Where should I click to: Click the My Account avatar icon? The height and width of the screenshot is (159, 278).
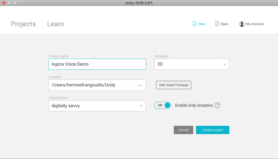tap(242, 24)
